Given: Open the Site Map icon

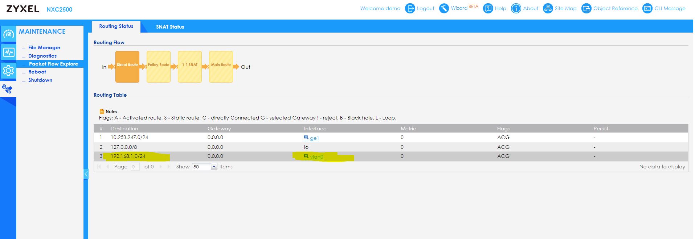Looking at the screenshot, I should [x=548, y=8].
